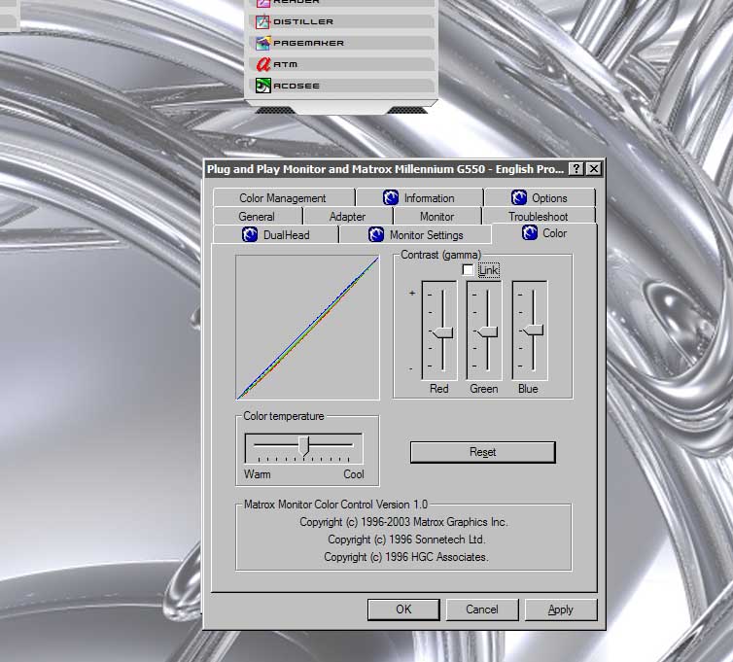This screenshot has height=662, width=733.
Task: Confirm settings with OK button
Action: tap(403, 610)
